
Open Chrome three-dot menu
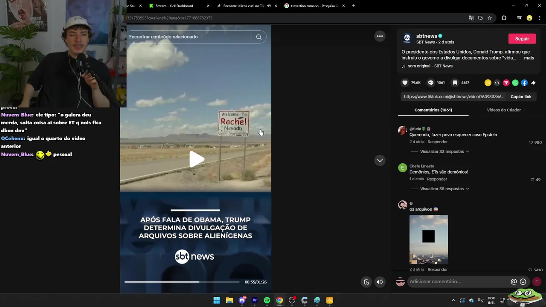coord(540,18)
